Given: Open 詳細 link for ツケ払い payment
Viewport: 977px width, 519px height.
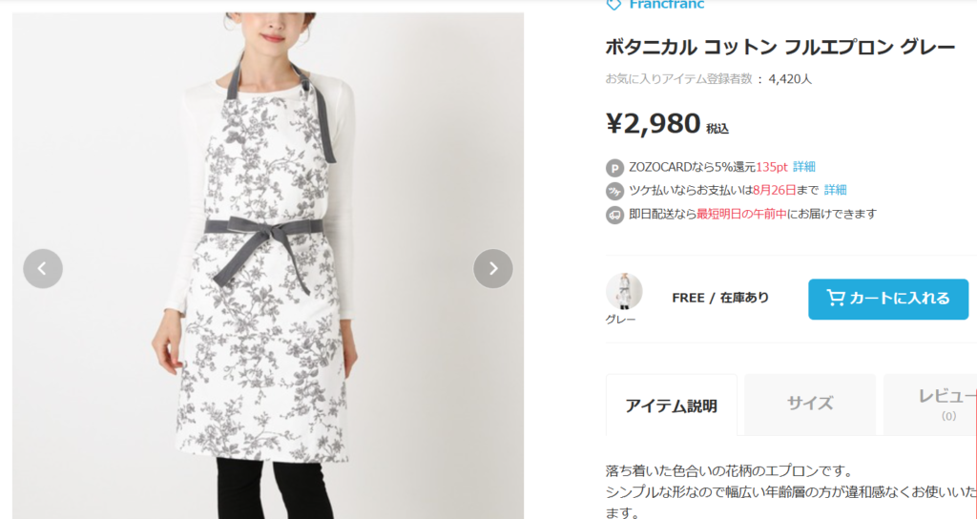Looking at the screenshot, I should [x=835, y=190].
